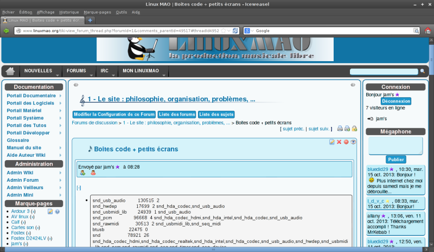Click Modifier la Configuration de ce Forum
Image resolution: width=434 pixels, height=252 pixels.
tap(114, 114)
